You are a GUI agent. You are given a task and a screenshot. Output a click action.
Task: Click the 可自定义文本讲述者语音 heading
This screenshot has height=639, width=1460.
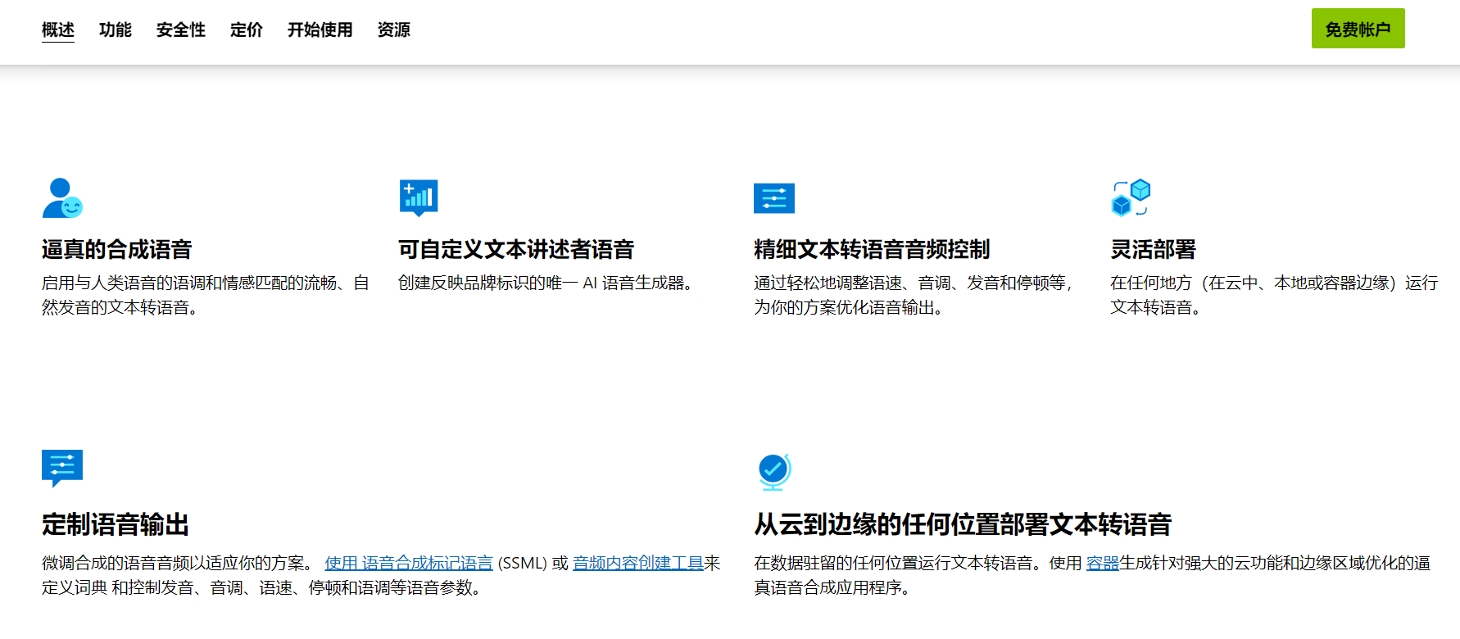516,249
